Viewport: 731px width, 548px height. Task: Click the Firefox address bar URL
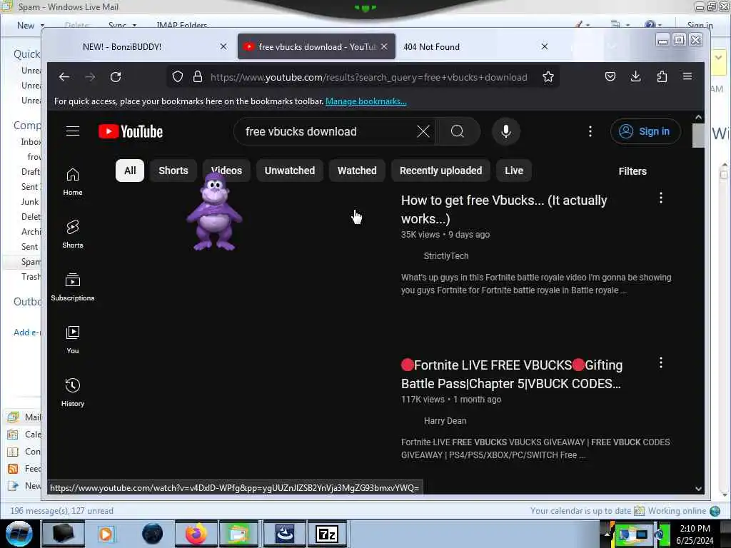pyautogui.click(x=369, y=77)
